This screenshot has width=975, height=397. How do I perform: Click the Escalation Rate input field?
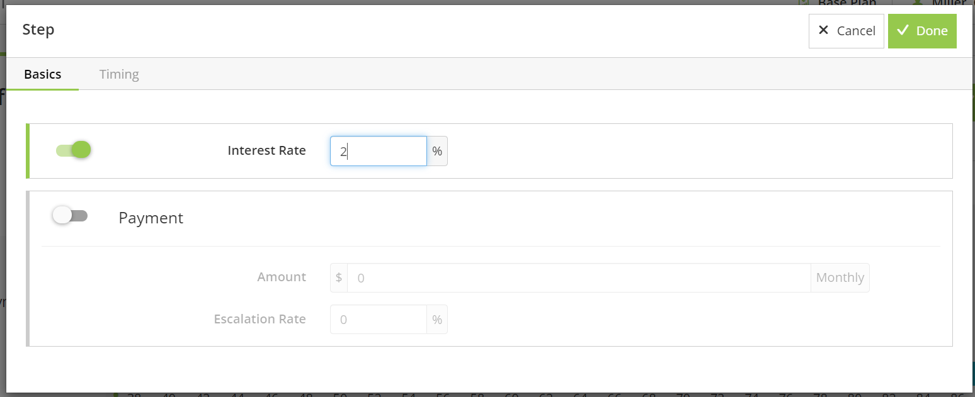pos(378,320)
